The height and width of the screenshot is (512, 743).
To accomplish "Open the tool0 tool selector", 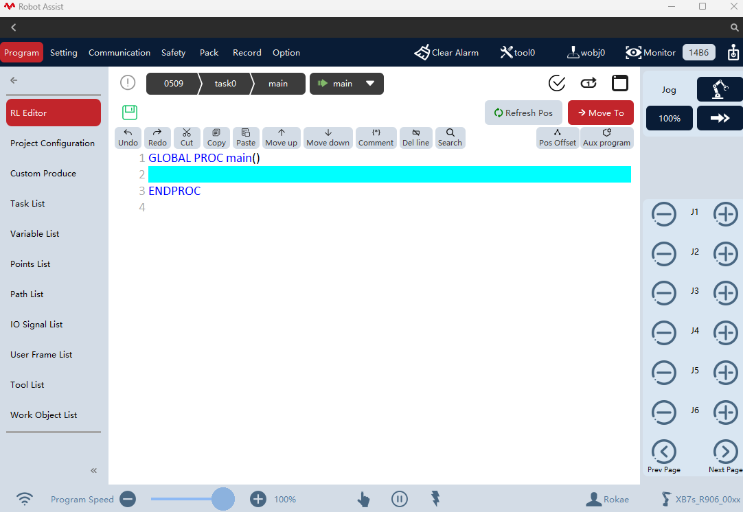I will 518,53.
